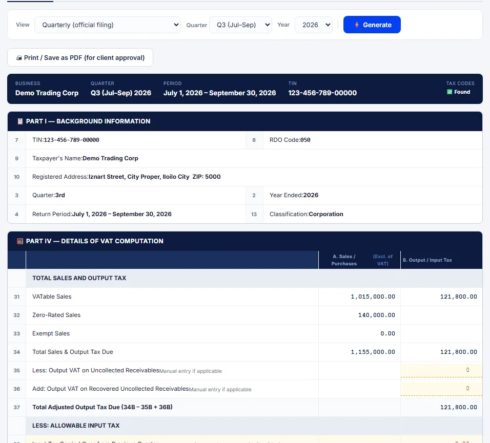This screenshot has height=443, width=490.
Task: Click the 'Zero-Rated Sales' row label
Action: [56, 315]
